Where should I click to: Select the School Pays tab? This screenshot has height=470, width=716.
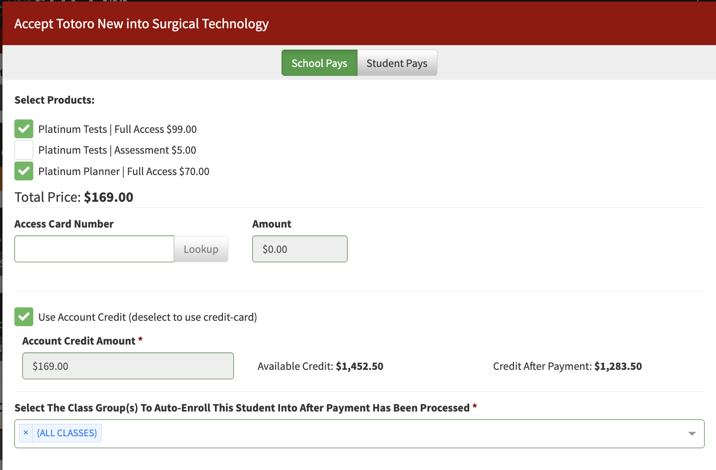click(x=319, y=63)
